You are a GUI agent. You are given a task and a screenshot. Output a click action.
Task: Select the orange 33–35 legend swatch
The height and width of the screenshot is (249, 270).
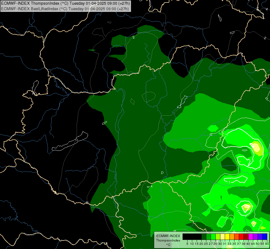(232, 237)
